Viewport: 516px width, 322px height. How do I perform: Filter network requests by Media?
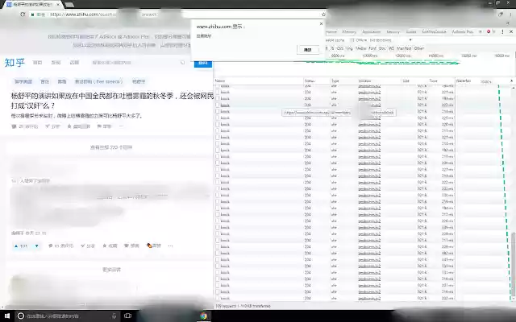(x=361, y=48)
